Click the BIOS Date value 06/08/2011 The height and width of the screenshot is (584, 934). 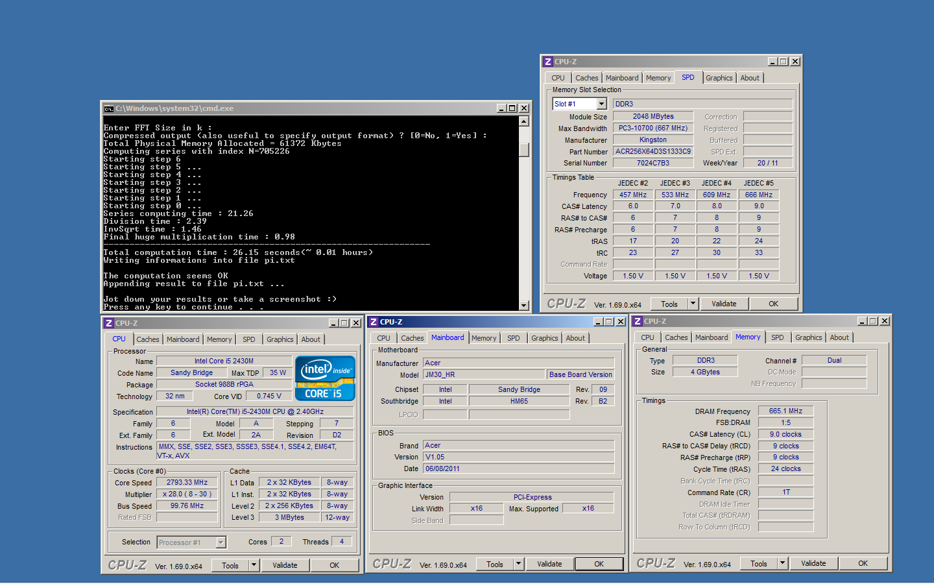coord(519,468)
